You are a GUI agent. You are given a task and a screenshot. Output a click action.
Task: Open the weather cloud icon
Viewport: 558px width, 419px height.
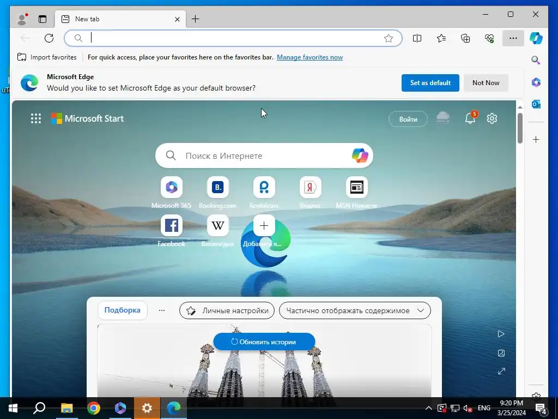pyautogui.click(x=443, y=118)
